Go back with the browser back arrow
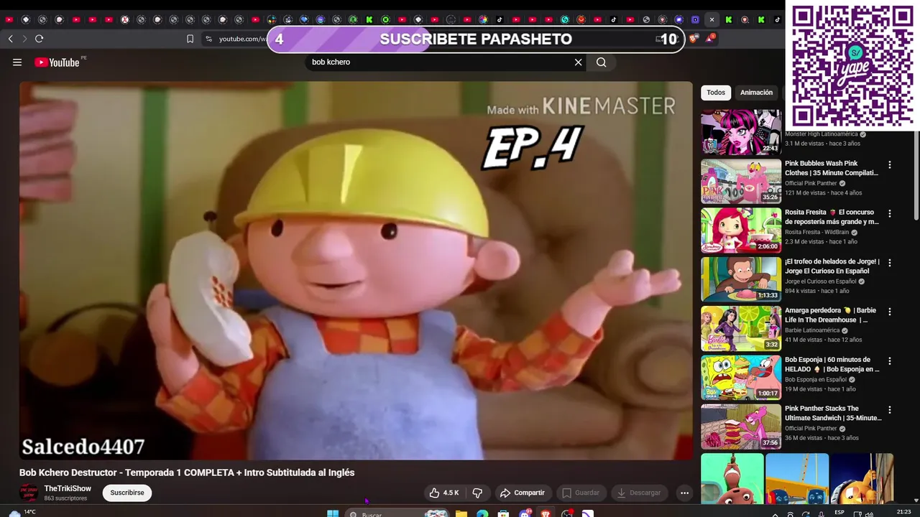Viewport: 920px width, 517px height. (x=10, y=39)
